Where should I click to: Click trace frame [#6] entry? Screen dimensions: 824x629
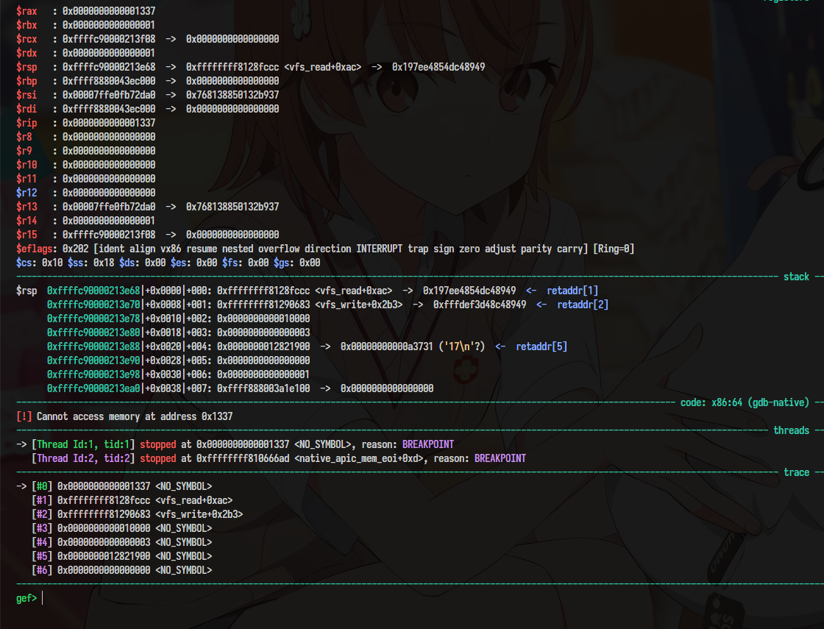(x=122, y=570)
